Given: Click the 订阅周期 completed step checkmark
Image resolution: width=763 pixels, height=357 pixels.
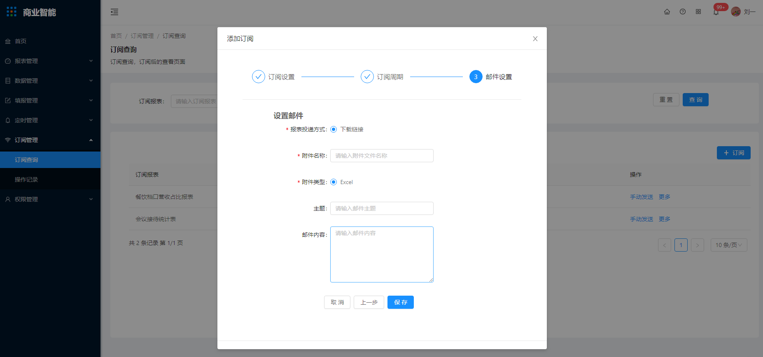Looking at the screenshot, I should (x=367, y=77).
